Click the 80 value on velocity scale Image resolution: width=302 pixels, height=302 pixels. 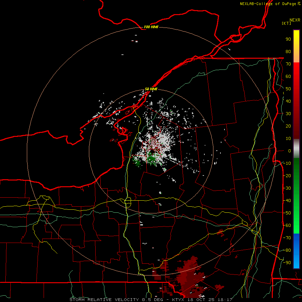pyautogui.click(x=288, y=52)
